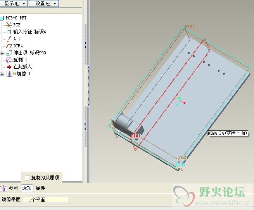Click the DTM3 label in the viewport
Viewport: 254px width, 210px height.
[x=190, y=26]
